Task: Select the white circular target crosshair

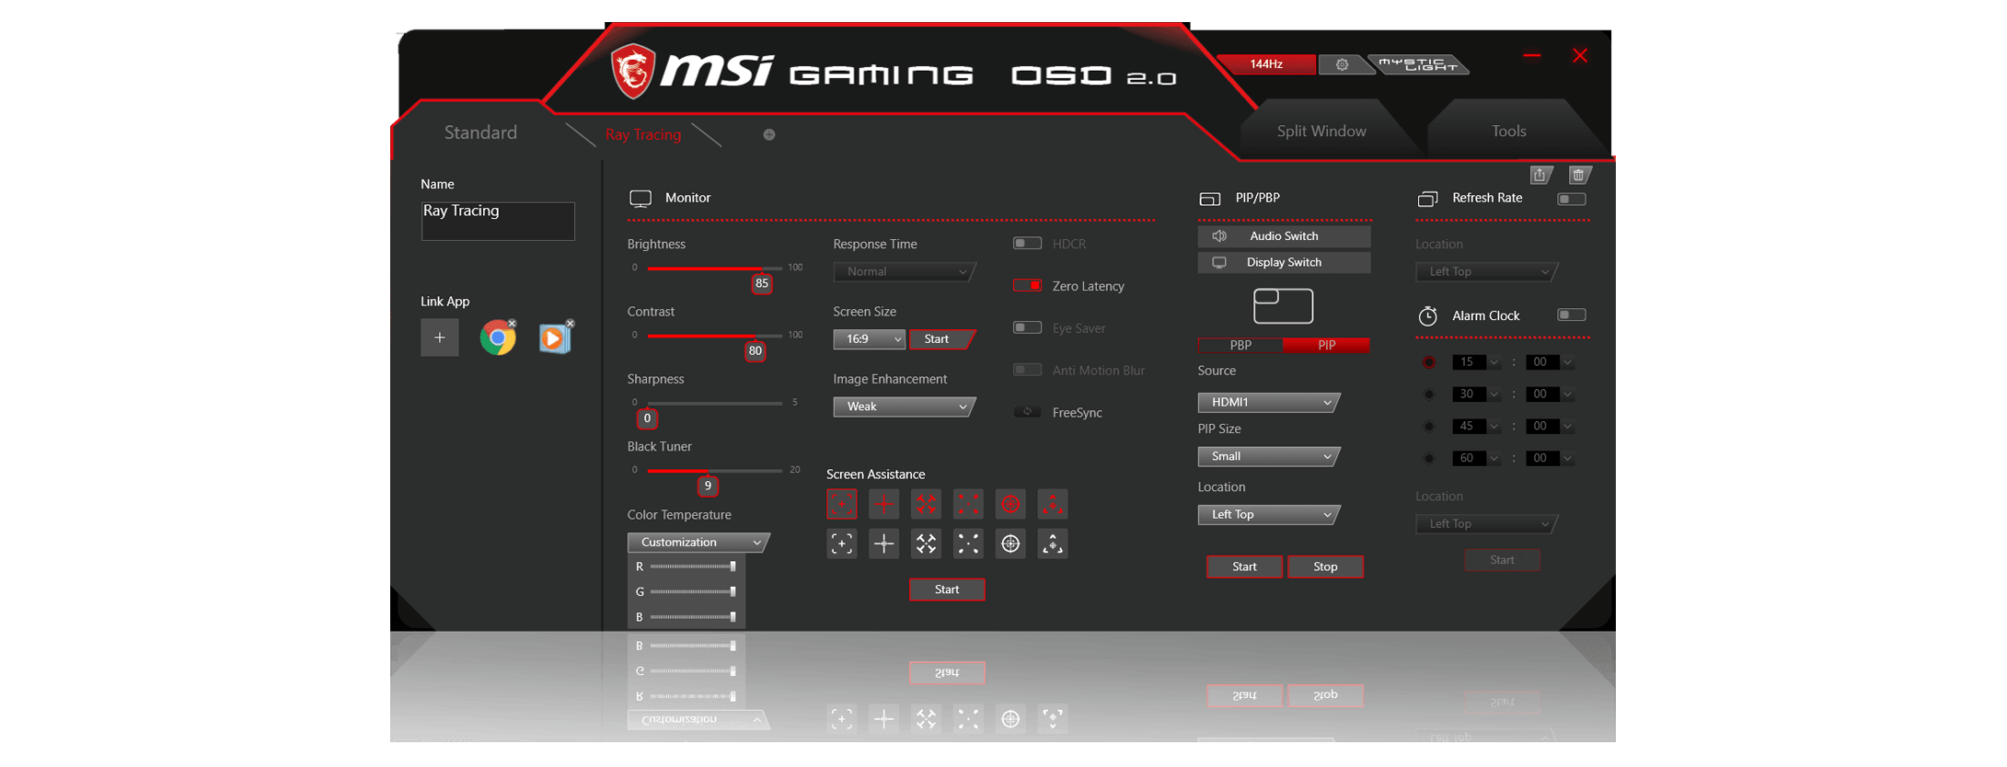Action: [x=1010, y=544]
